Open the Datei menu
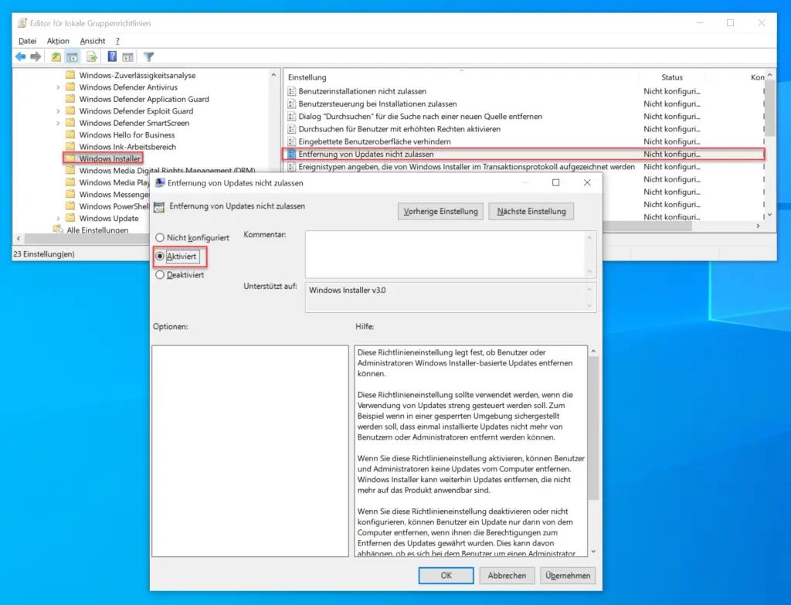This screenshot has height=605, width=791. click(27, 41)
